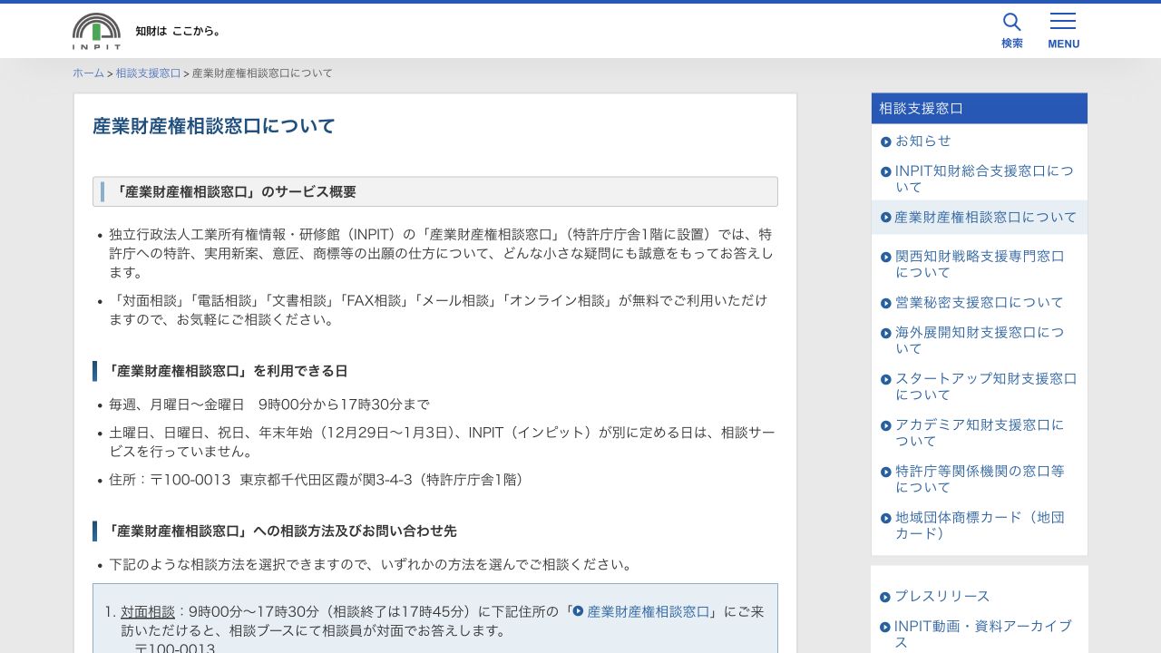The width and height of the screenshot is (1161, 653).
Task: Click the page title 産業財産権相談窓口について
Action: [x=214, y=126]
